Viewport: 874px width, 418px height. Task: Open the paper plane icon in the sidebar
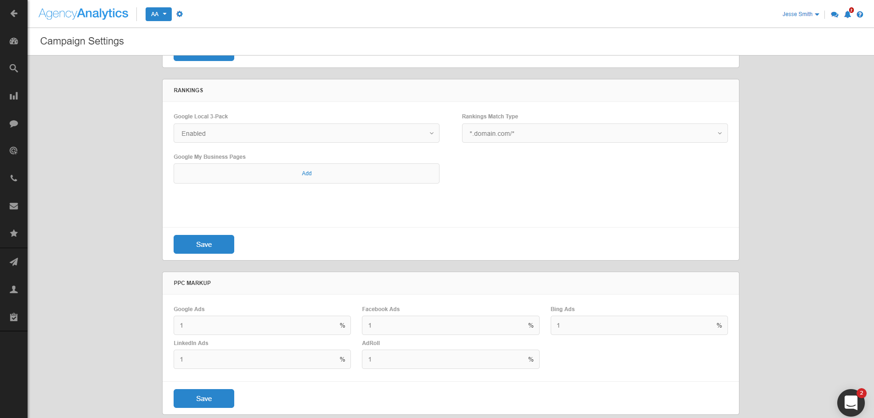click(x=14, y=262)
